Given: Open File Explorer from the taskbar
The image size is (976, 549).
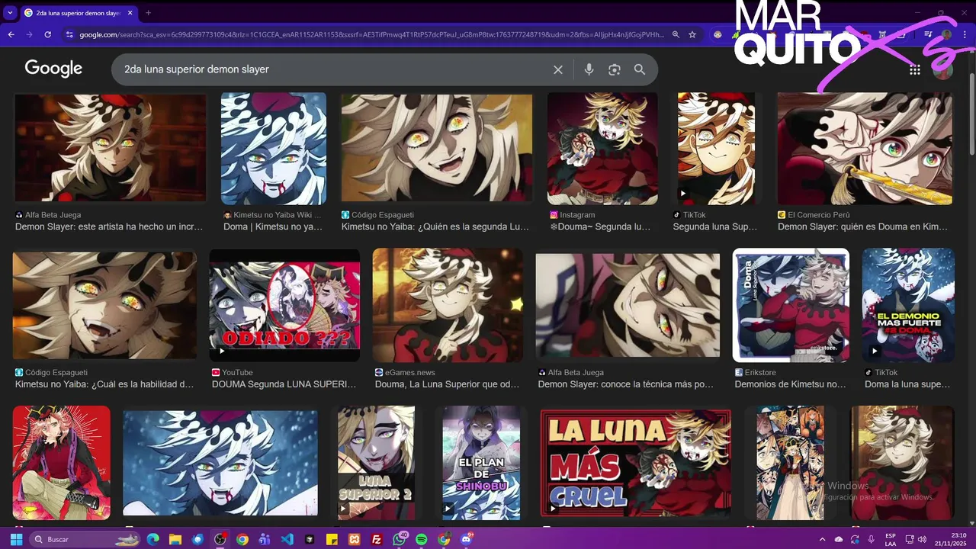Looking at the screenshot, I should pyautogui.click(x=175, y=539).
